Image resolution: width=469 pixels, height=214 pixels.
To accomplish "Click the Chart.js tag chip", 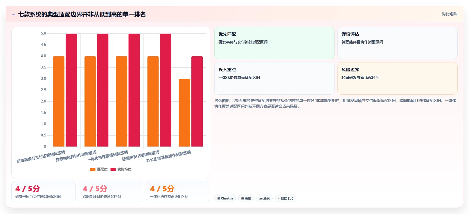I will 225,198.
